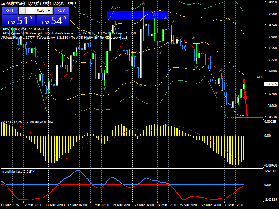Click the 25 Mar 20:00 time axis label
Viewport: 279px width, 209px height.
pyautogui.click(x=189, y=205)
